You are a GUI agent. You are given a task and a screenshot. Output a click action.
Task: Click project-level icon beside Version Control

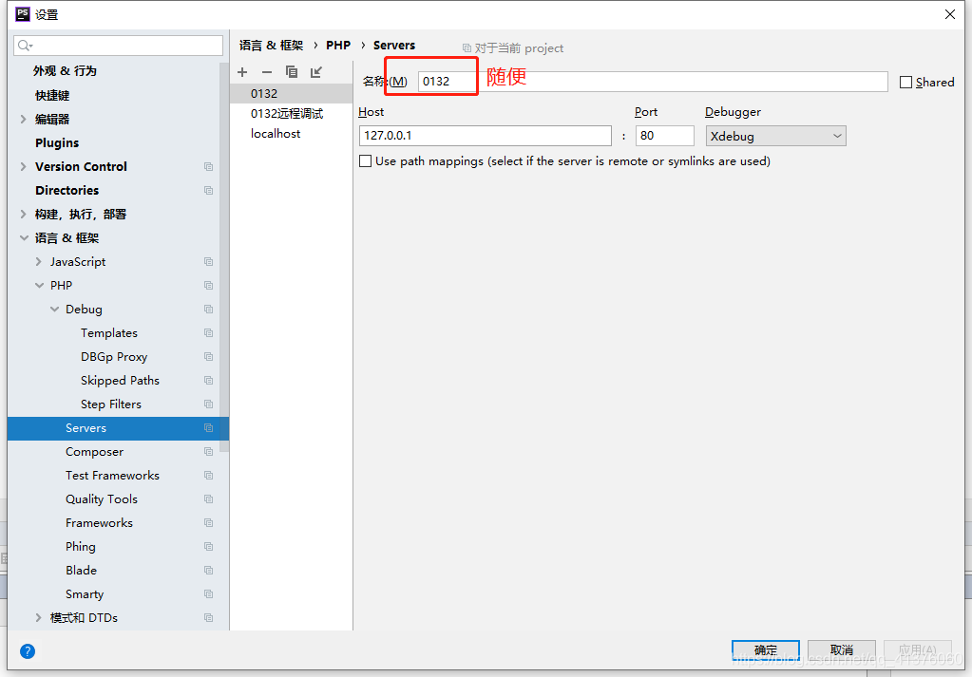click(x=208, y=166)
